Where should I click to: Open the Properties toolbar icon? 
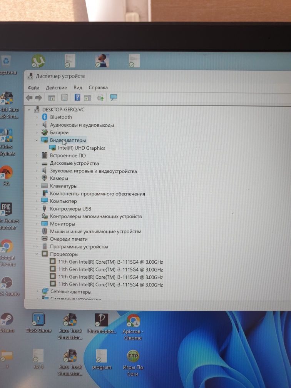64,97
